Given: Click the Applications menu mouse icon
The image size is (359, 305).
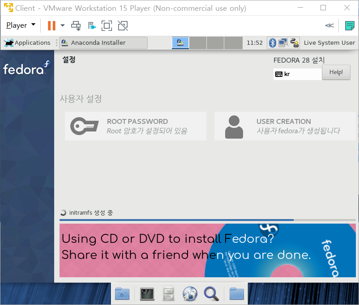Looking at the screenshot, I should pos(9,42).
